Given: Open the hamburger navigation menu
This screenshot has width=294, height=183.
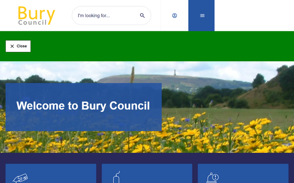Looking at the screenshot, I should pos(202,16).
